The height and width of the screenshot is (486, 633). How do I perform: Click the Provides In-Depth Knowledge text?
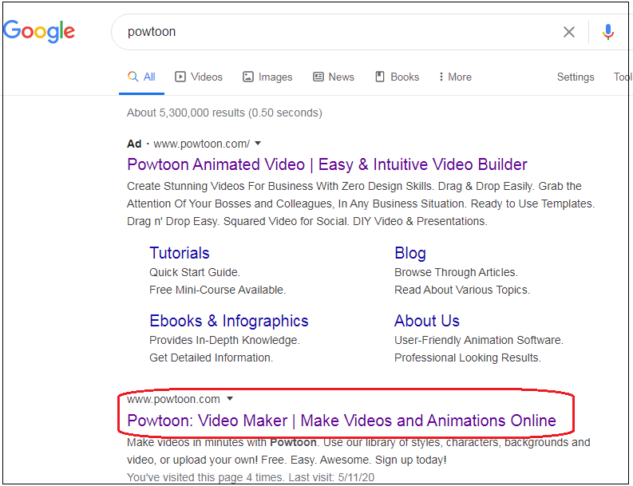[x=224, y=340]
